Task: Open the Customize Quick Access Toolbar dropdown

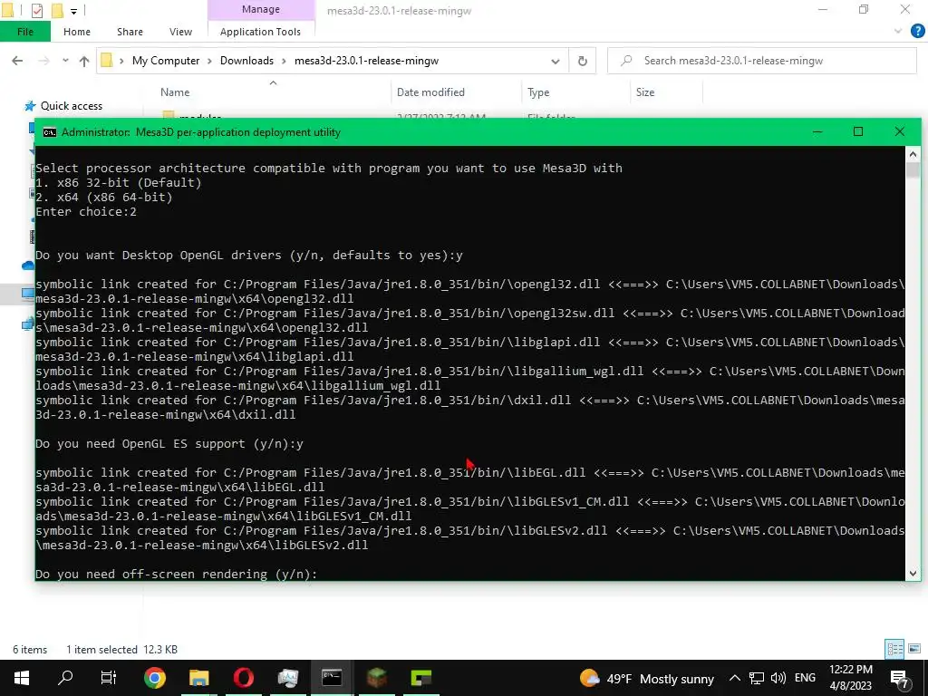Action: 74,11
